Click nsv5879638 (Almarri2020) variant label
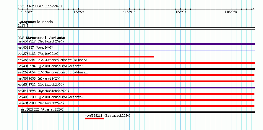The height and width of the screenshot is (130, 263). pos(39,78)
